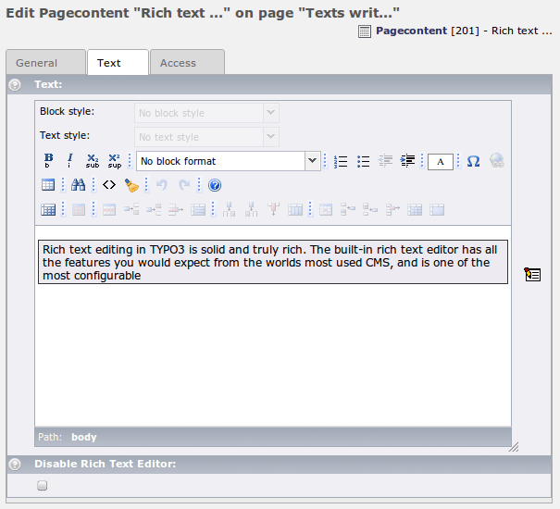Open find and replace with the binoculars icon
The height and width of the screenshot is (509, 560).
click(x=79, y=185)
